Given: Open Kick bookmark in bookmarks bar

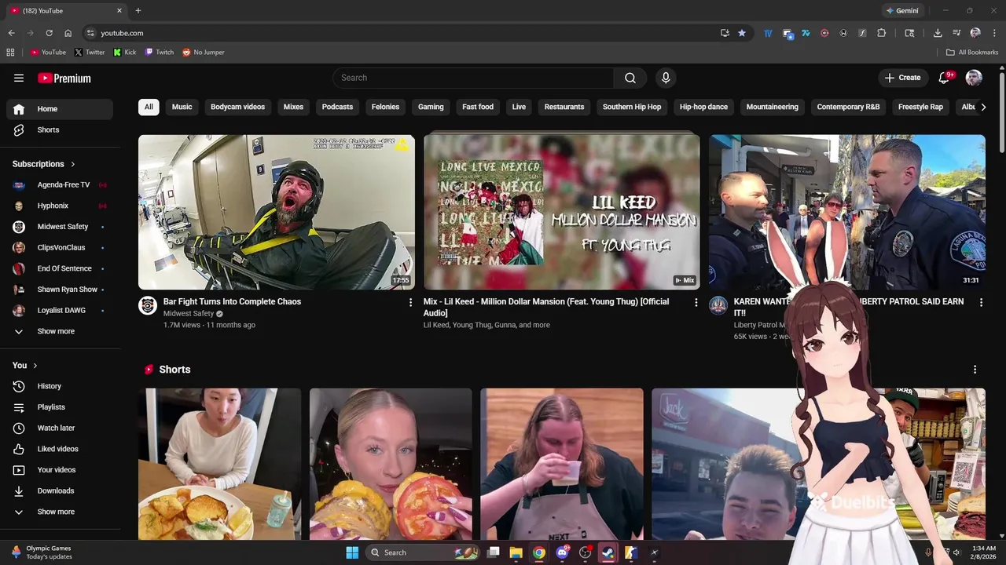Looking at the screenshot, I should click(125, 53).
